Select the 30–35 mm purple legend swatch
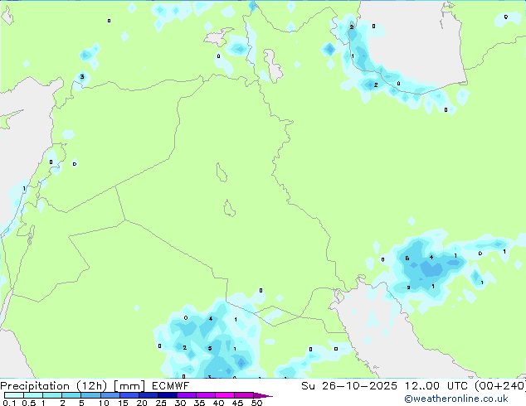526x406 pixels. pyautogui.click(x=187, y=395)
